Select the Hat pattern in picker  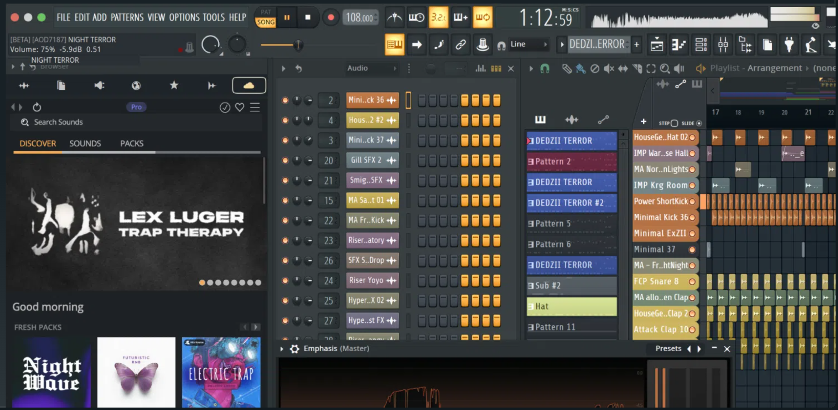[x=572, y=306]
